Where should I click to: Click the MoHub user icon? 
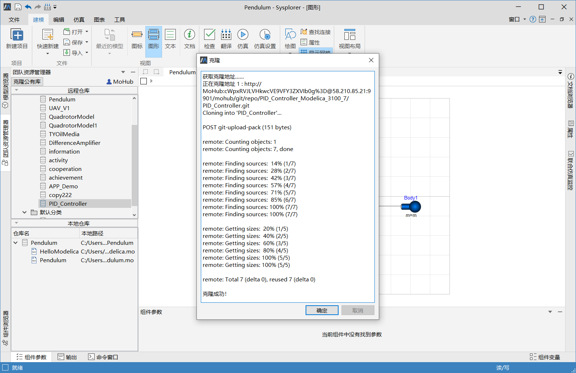pyautogui.click(x=109, y=82)
